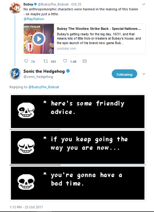The height and width of the screenshot is (212, 154).
Task: Click Bubsy's verified badge
Action: 35,4
